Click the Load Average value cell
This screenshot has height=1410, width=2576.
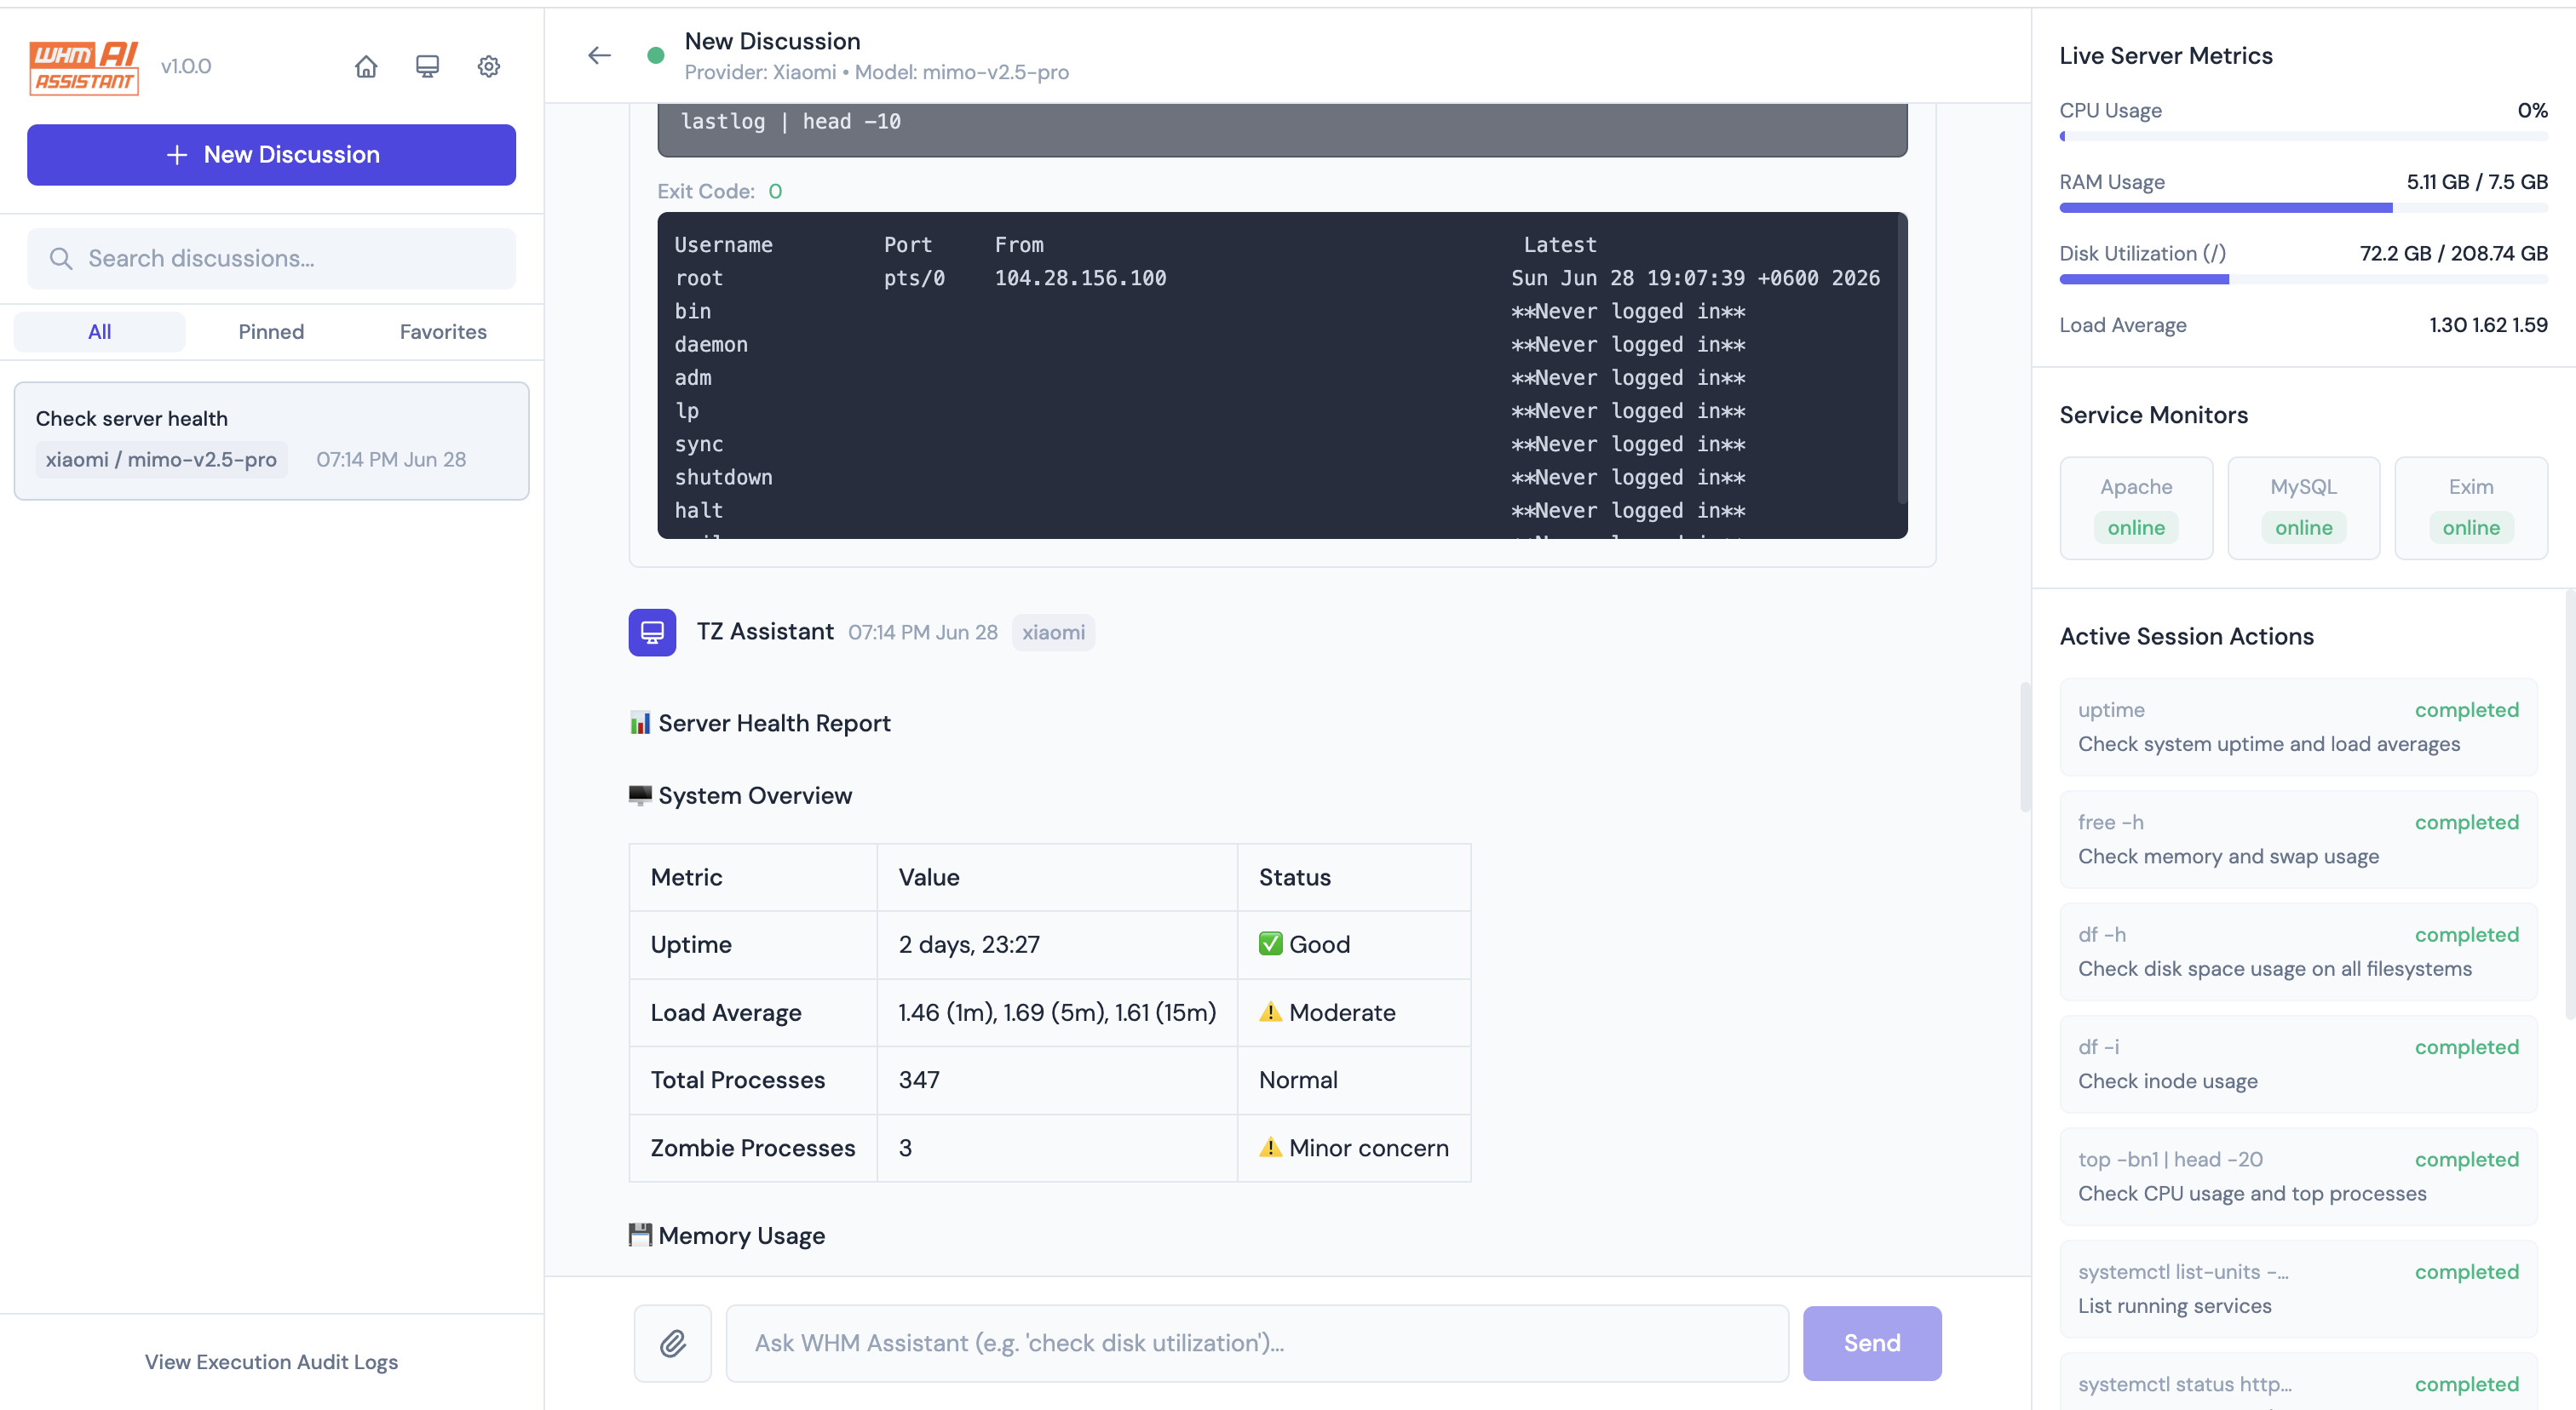(x=1057, y=1012)
